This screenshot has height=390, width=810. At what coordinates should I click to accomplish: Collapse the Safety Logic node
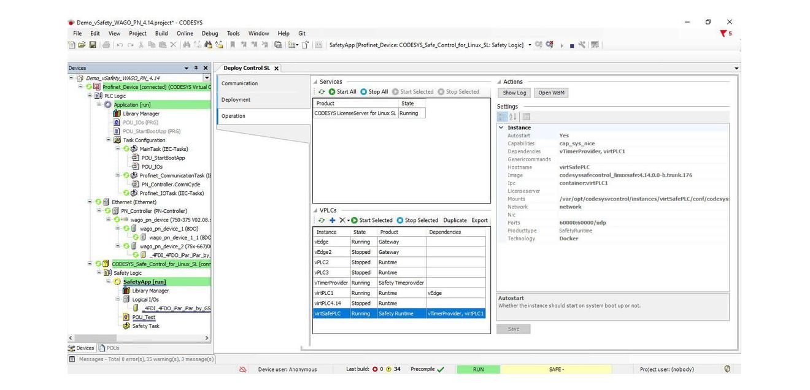[99, 273]
